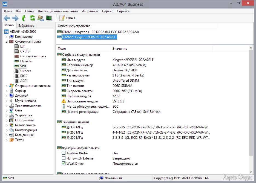Click the Refresh icon in toolbar
256x183 pixels.
[x=32, y=18]
